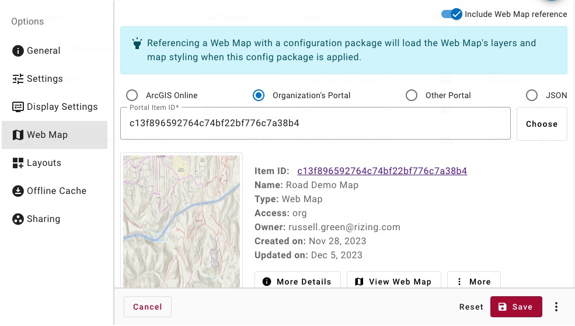Viewport: 575px width, 326px height.
Task: Click the Display Settings monitor icon
Action: tap(18, 107)
